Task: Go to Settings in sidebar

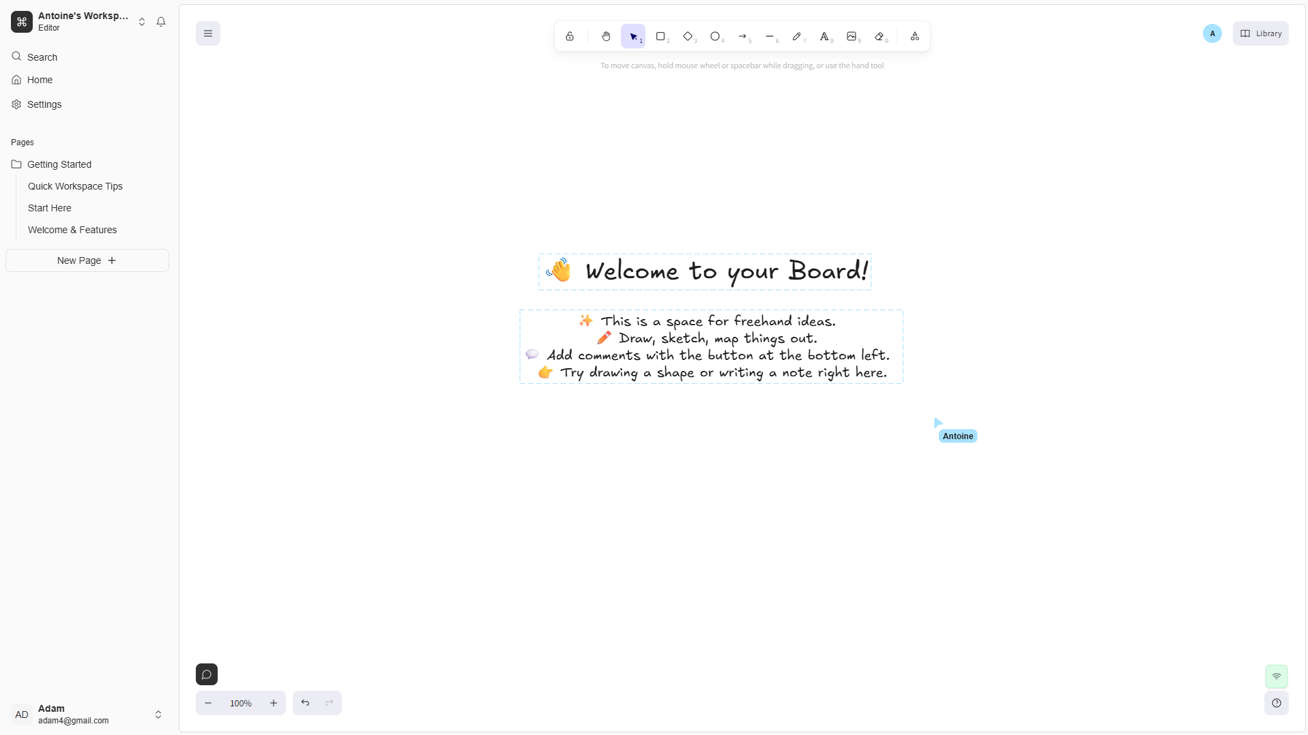Action: point(44,104)
